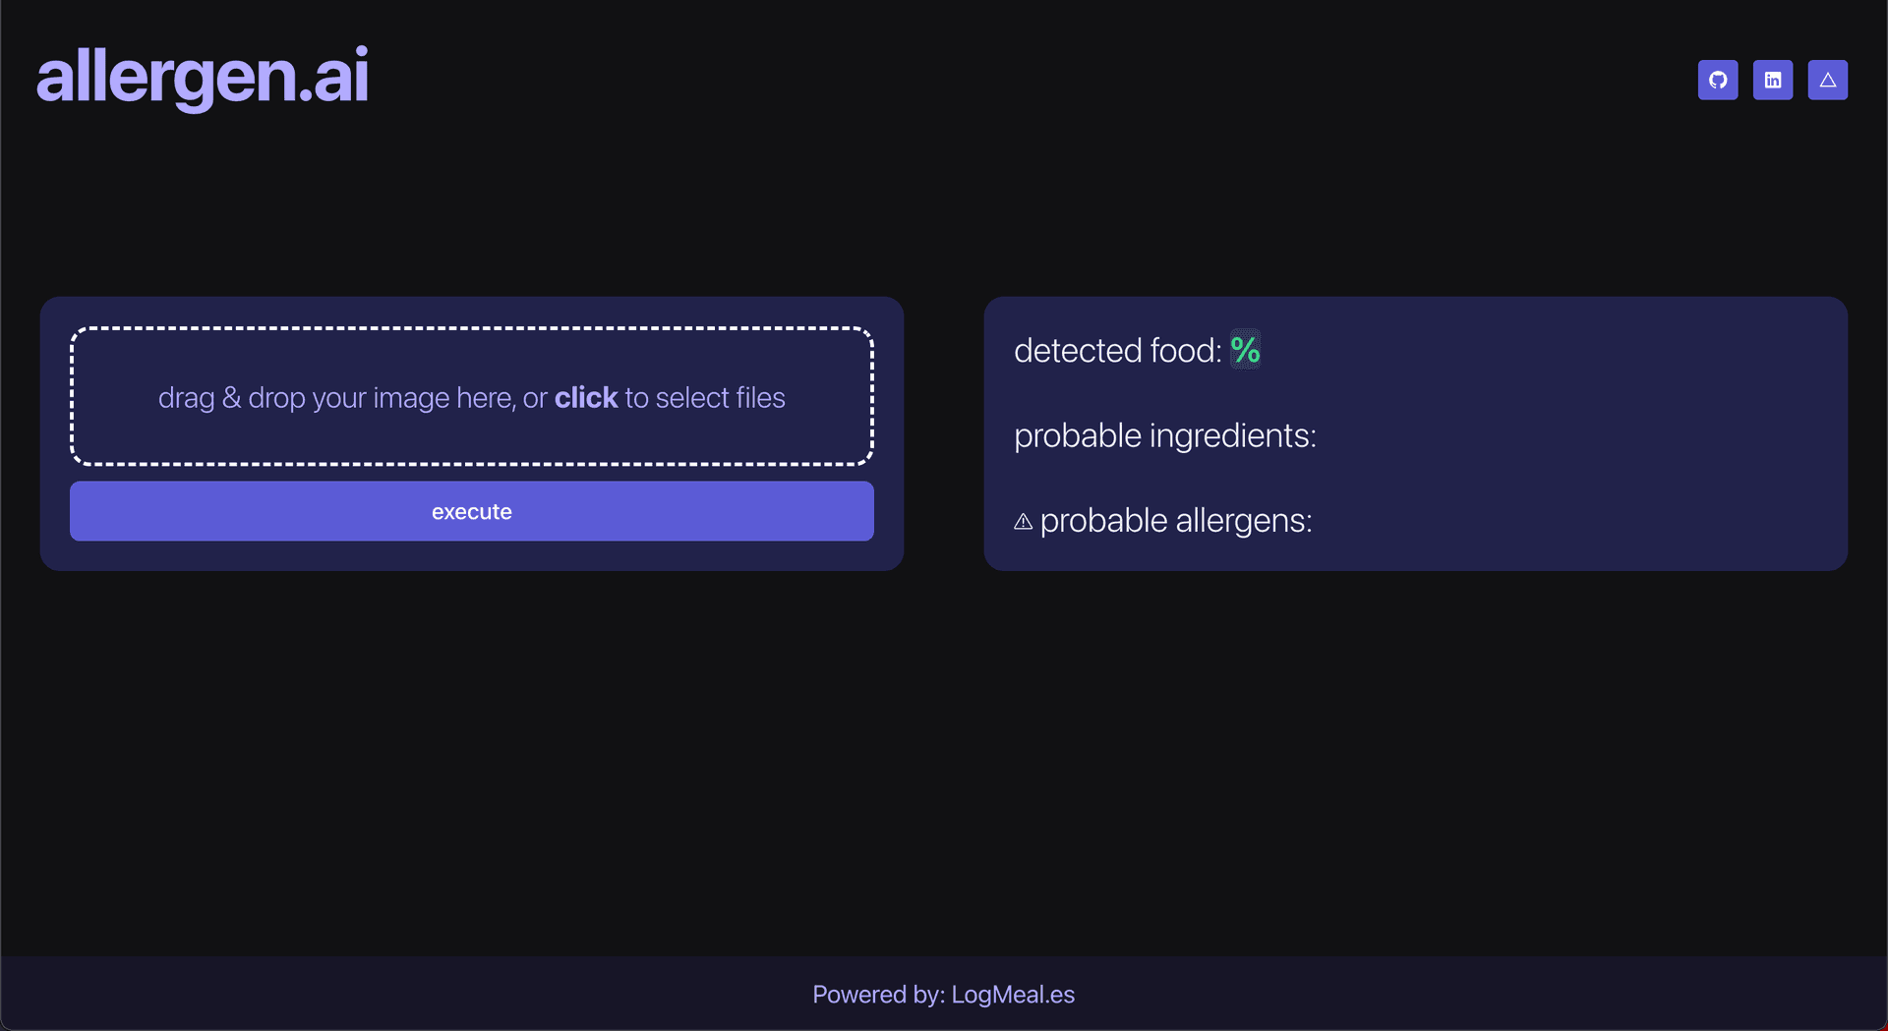Select the detected food result label
Viewport: 1888px width, 1031px height.
point(1117,350)
